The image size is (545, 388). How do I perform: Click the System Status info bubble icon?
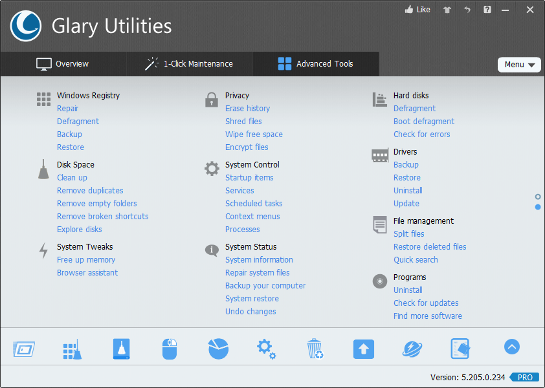pyautogui.click(x=212, y=250)
